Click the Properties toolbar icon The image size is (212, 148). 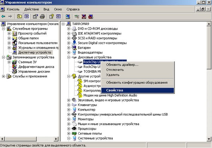click(x=35, y=16)
